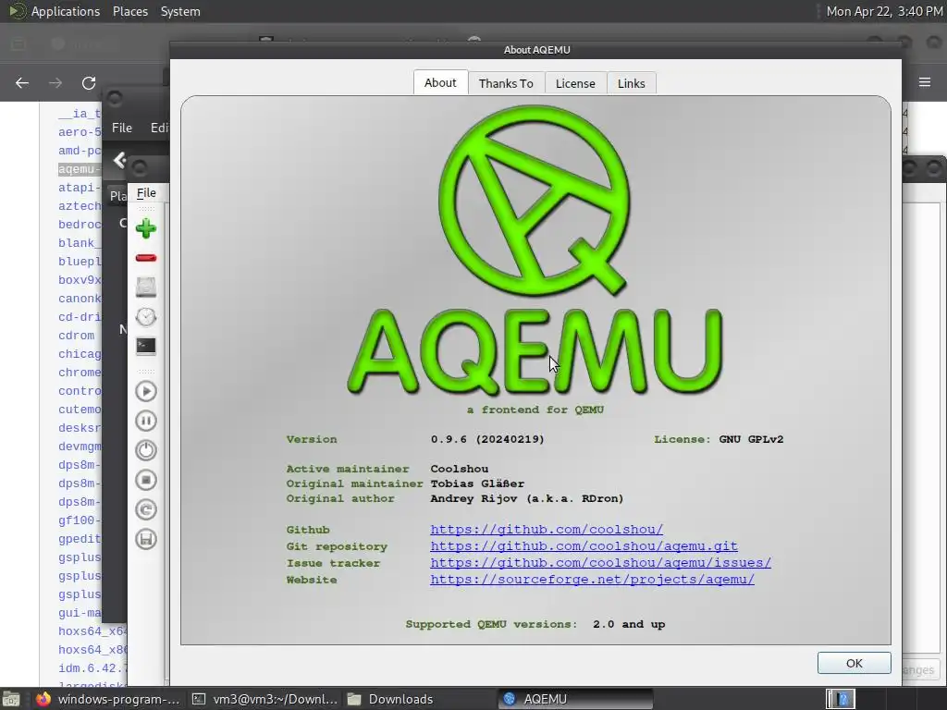Click the browser back arrow
947x710 pixels.
(x=22, y=82)
